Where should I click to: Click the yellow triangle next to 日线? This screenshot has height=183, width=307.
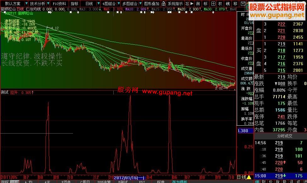click(x=249, y=177)
